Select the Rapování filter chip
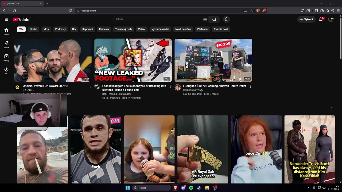 [x=88, y=29]
